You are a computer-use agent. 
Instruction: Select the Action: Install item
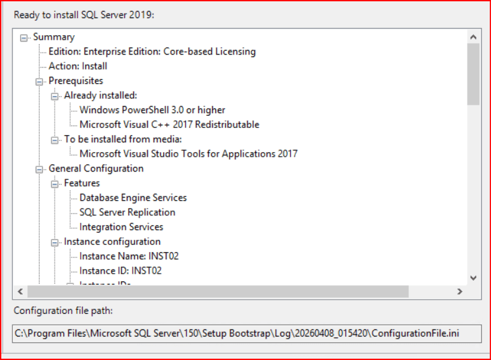click(77, 66)
